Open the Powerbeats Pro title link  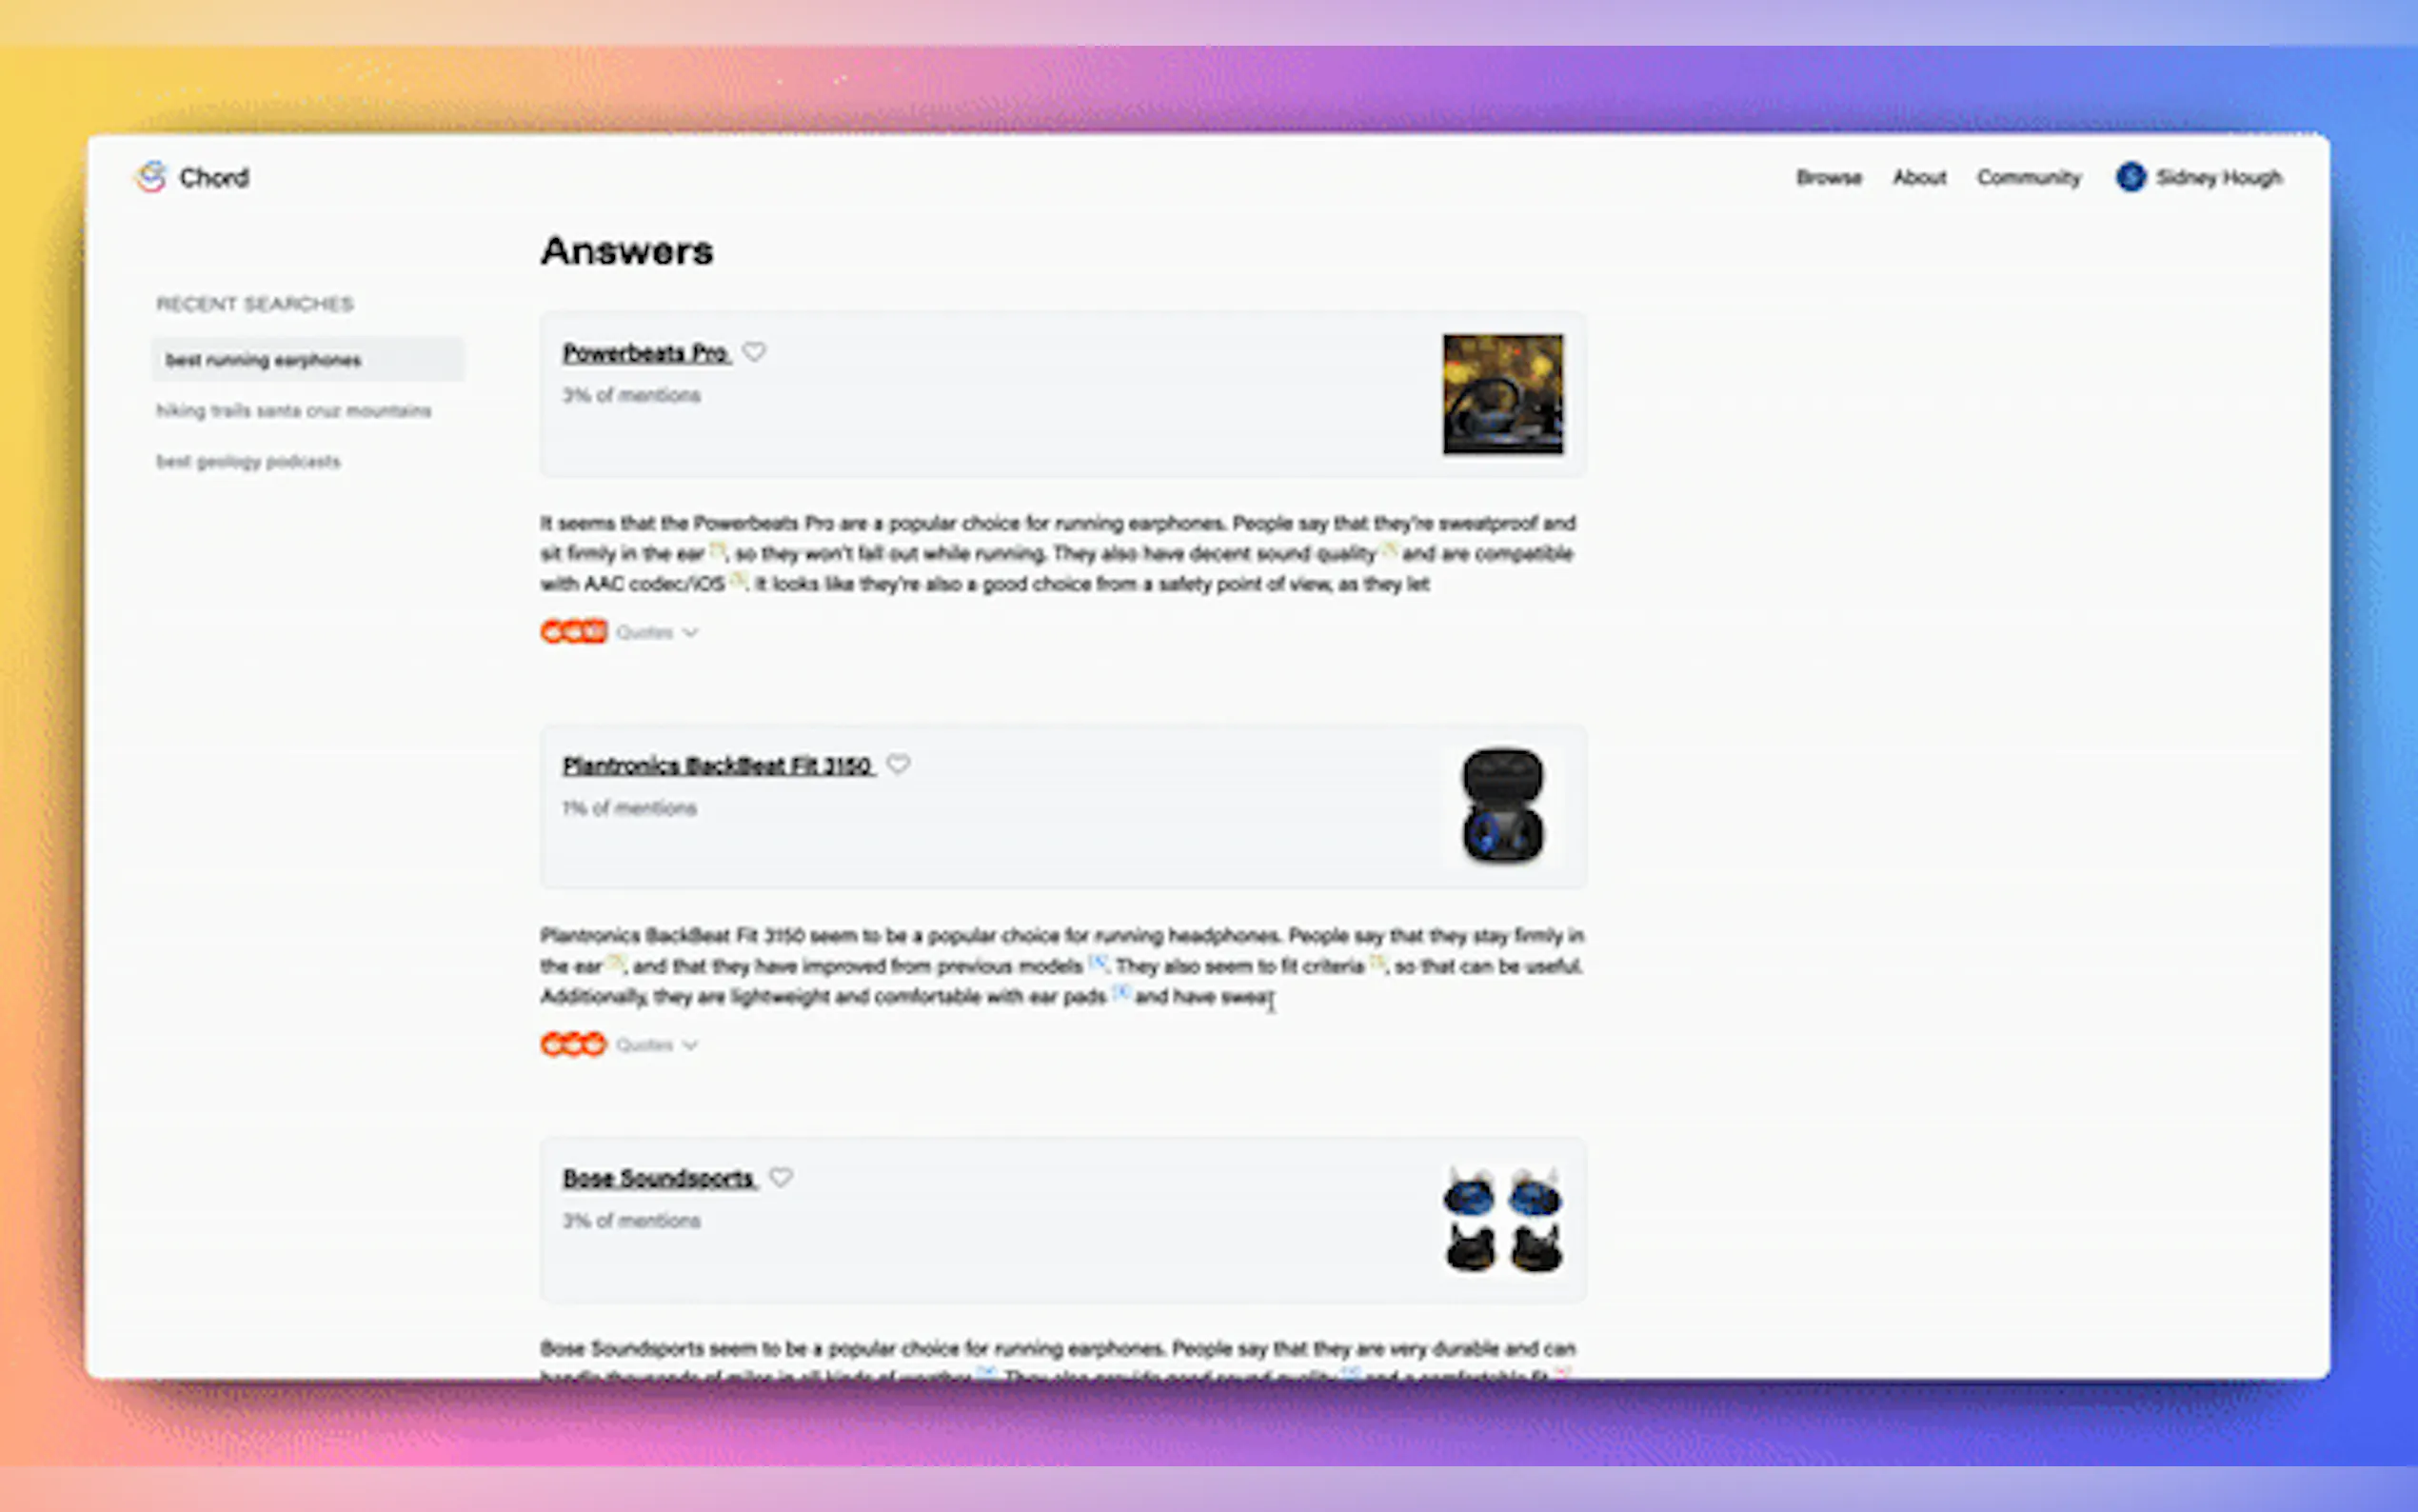tap(645, 353)
